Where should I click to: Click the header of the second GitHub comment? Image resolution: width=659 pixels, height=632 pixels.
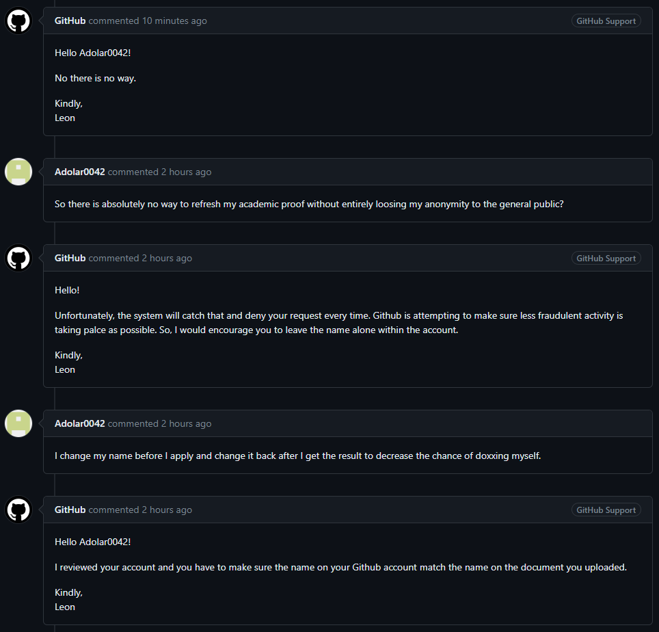pos(342,258)
